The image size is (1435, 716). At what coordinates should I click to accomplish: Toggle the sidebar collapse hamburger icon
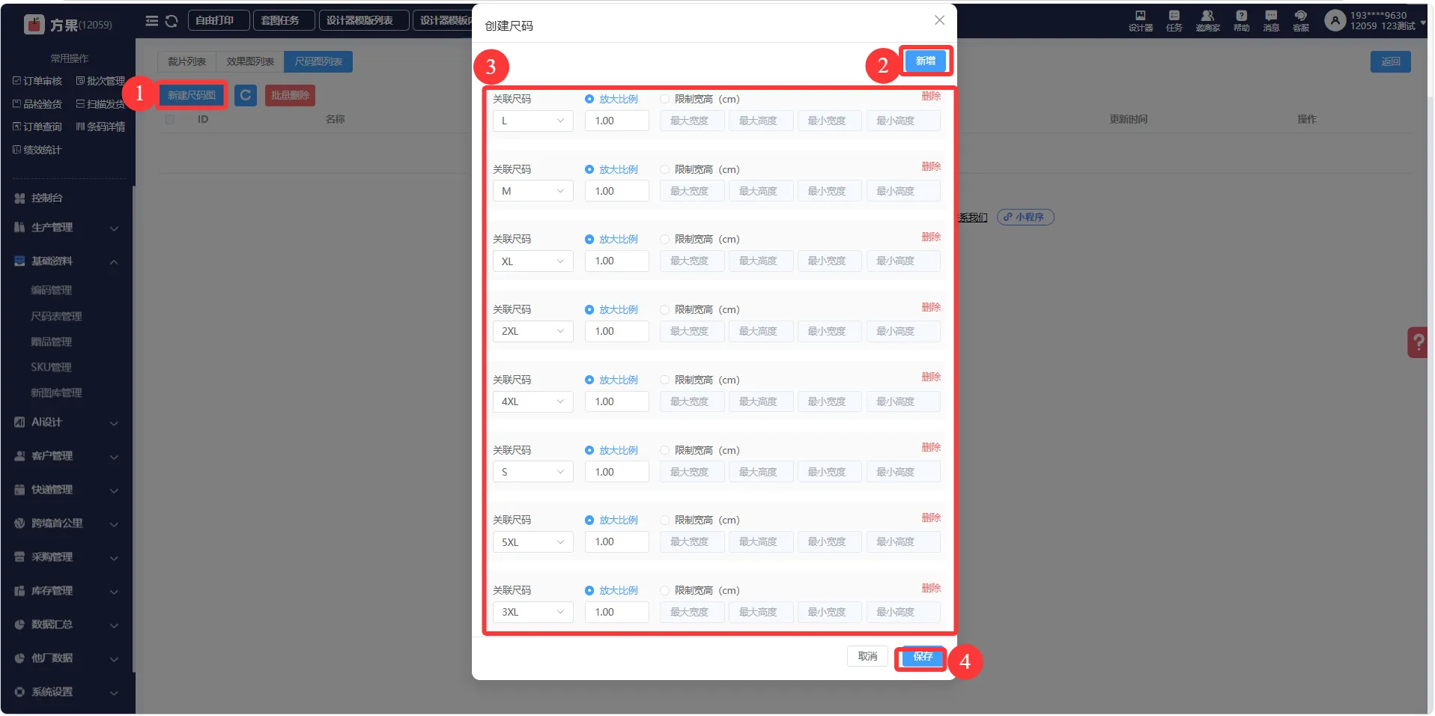pyautogui.click(x=151, y=21)
